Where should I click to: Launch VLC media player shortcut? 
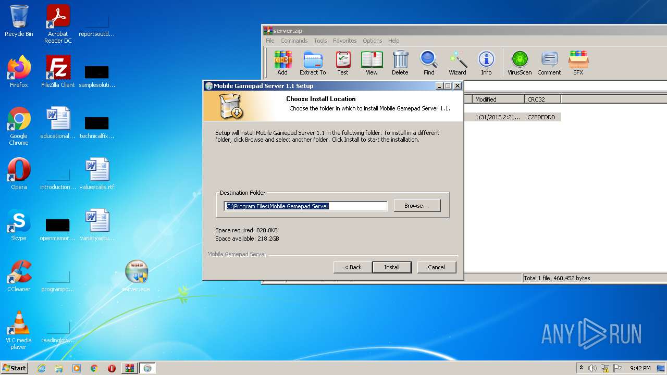click(x=19, y=330)
